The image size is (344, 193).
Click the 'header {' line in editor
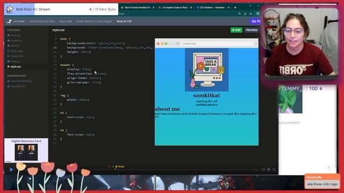click(67, 65)
